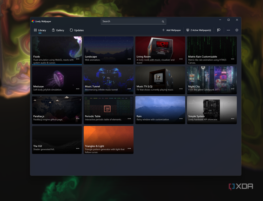263x201 pixels.
Task: Open the context menu on Night City
Action: pyautogui.click(x=233, y=89)
